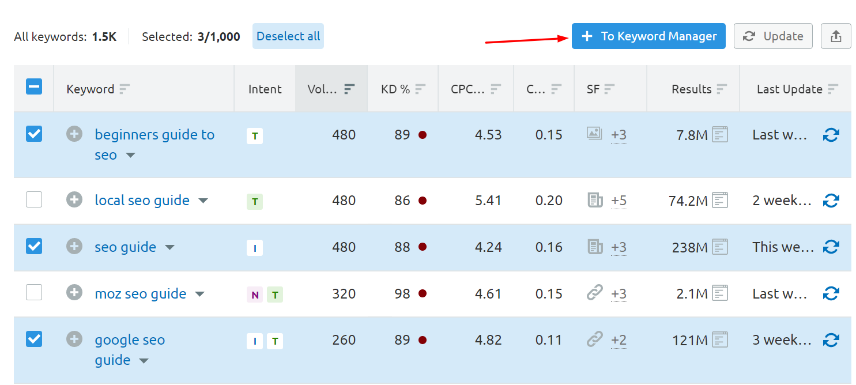Click the plus icon beside "beginners guide to seo"
This screenshot has width=856, height=385.
coord(74,134)
